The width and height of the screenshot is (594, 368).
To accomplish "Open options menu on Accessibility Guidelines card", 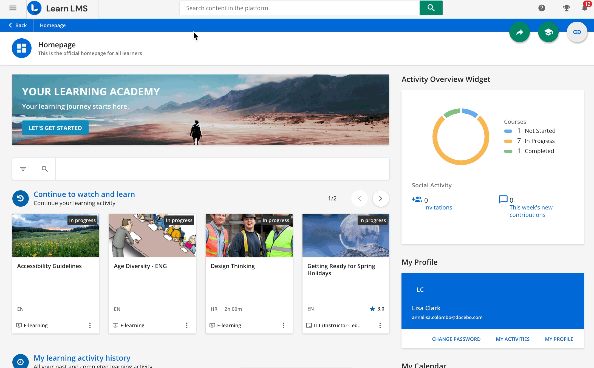I will pyautogui.click(x=90, y=325).
